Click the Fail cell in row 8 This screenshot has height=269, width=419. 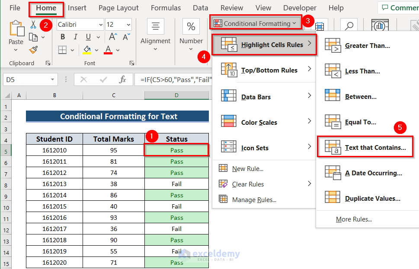176,184
